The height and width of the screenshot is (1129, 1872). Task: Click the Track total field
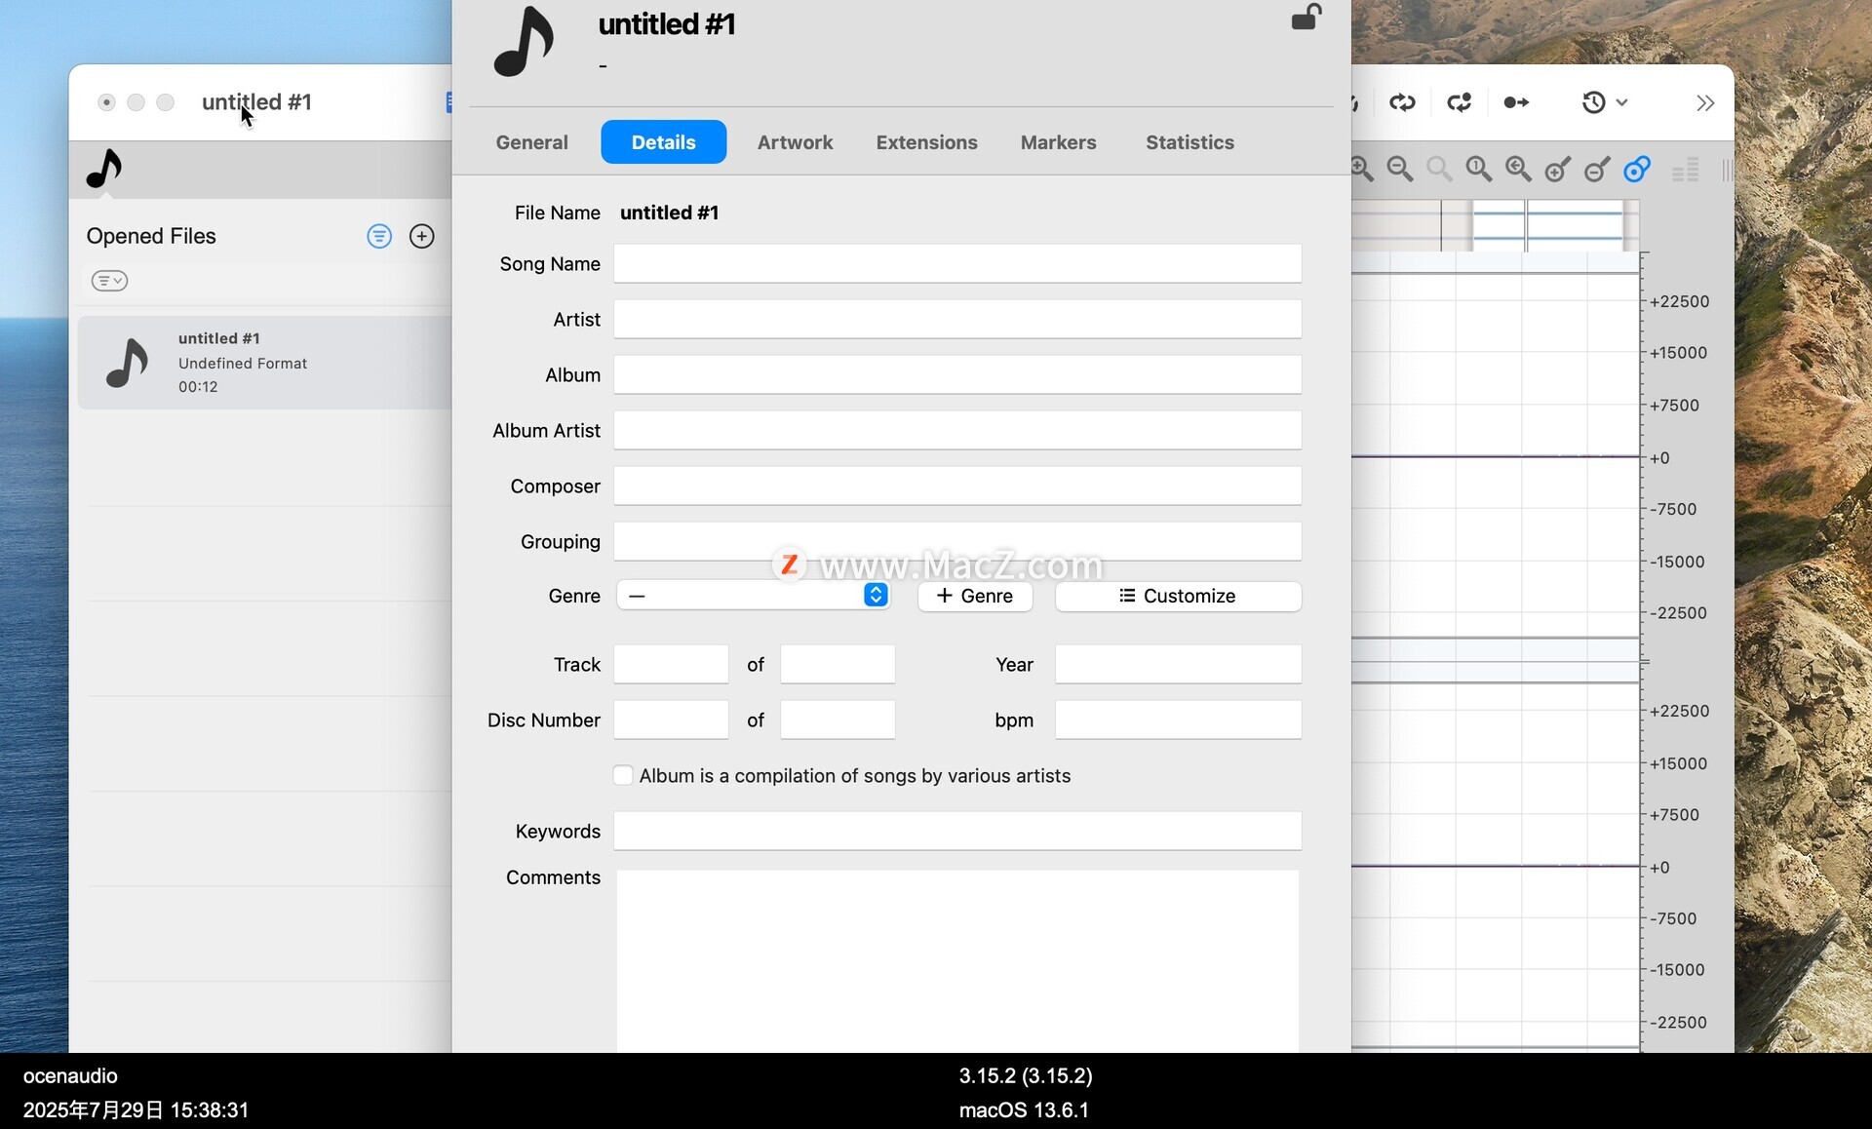pos(838,665)
